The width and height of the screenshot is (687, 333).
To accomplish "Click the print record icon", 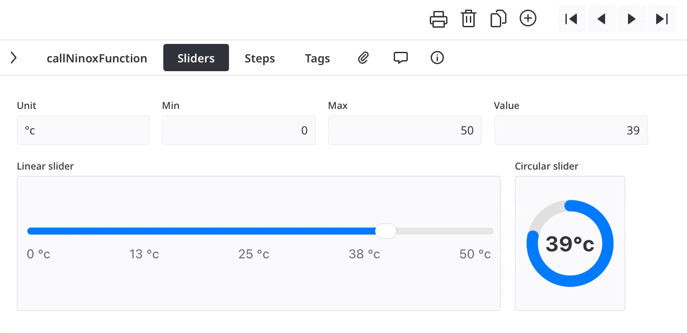I will (439, 19).
